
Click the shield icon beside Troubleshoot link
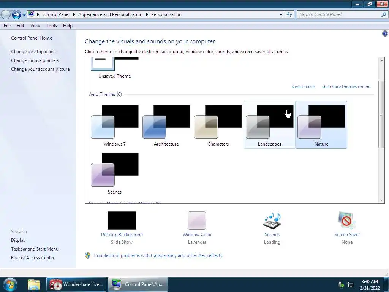pos(88,255)
